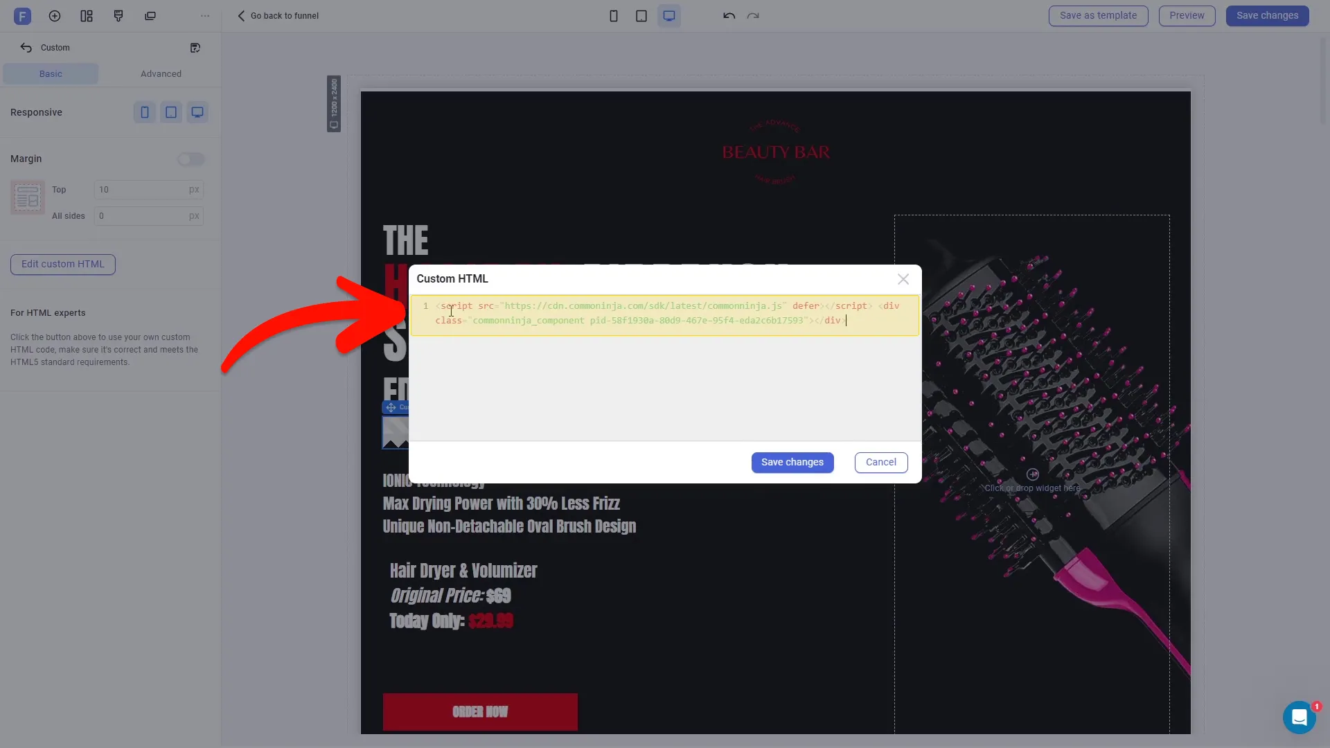The height and width of the screenshot is (748, 1330).
Task: Undo the last action
Action: coord(729,16)
